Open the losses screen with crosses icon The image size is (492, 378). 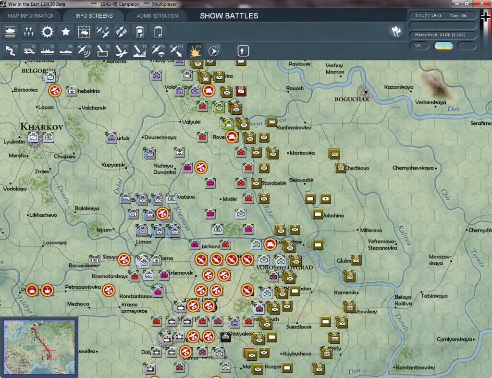click(28, 32)
